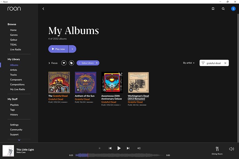239x159 pixels.
Task: Click the grateful dead filter field
Action: pos(214,63)
